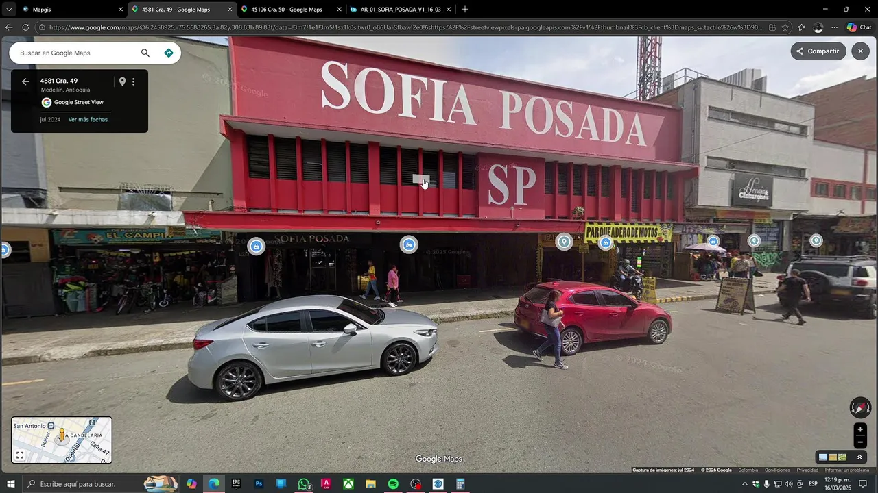Open the ESP language input indicator
The image size is (878, 493).
point(813,484)
